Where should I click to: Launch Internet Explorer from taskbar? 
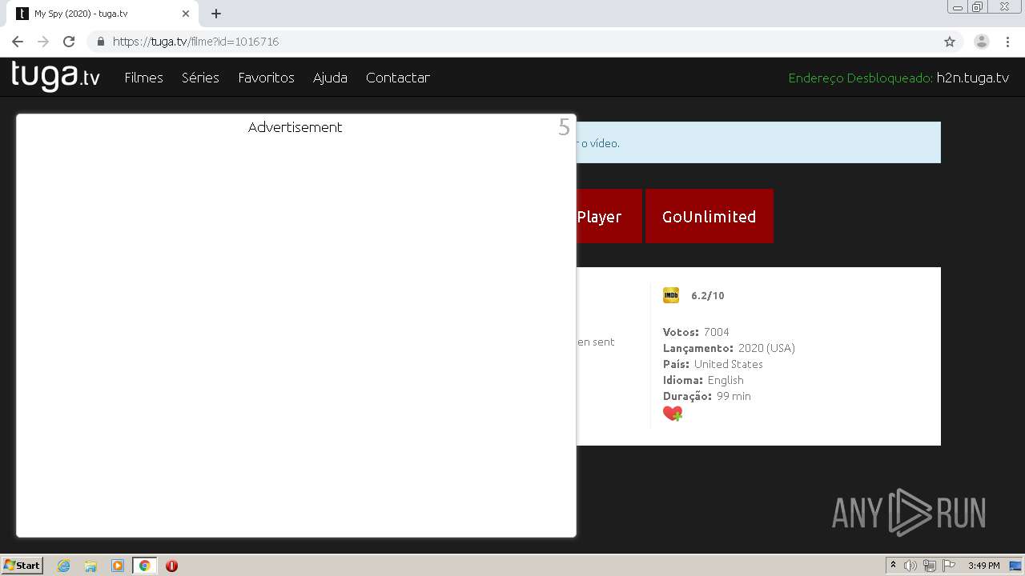point(64,566)
